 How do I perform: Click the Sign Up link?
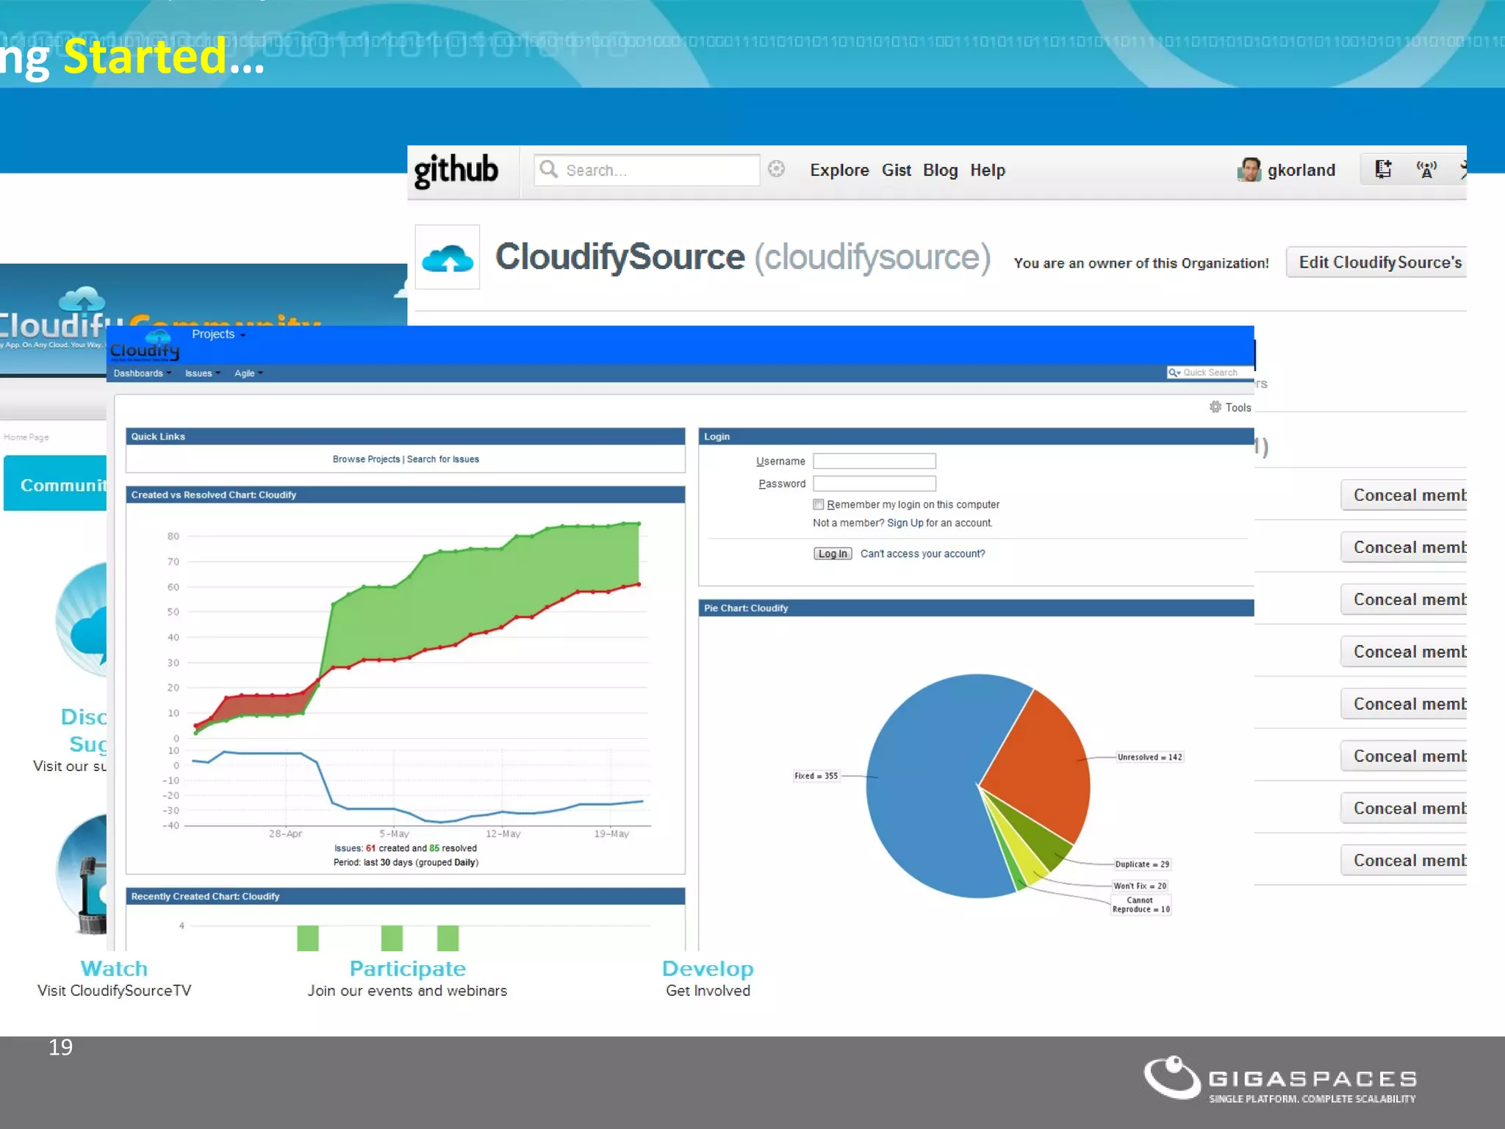point(905,523)
